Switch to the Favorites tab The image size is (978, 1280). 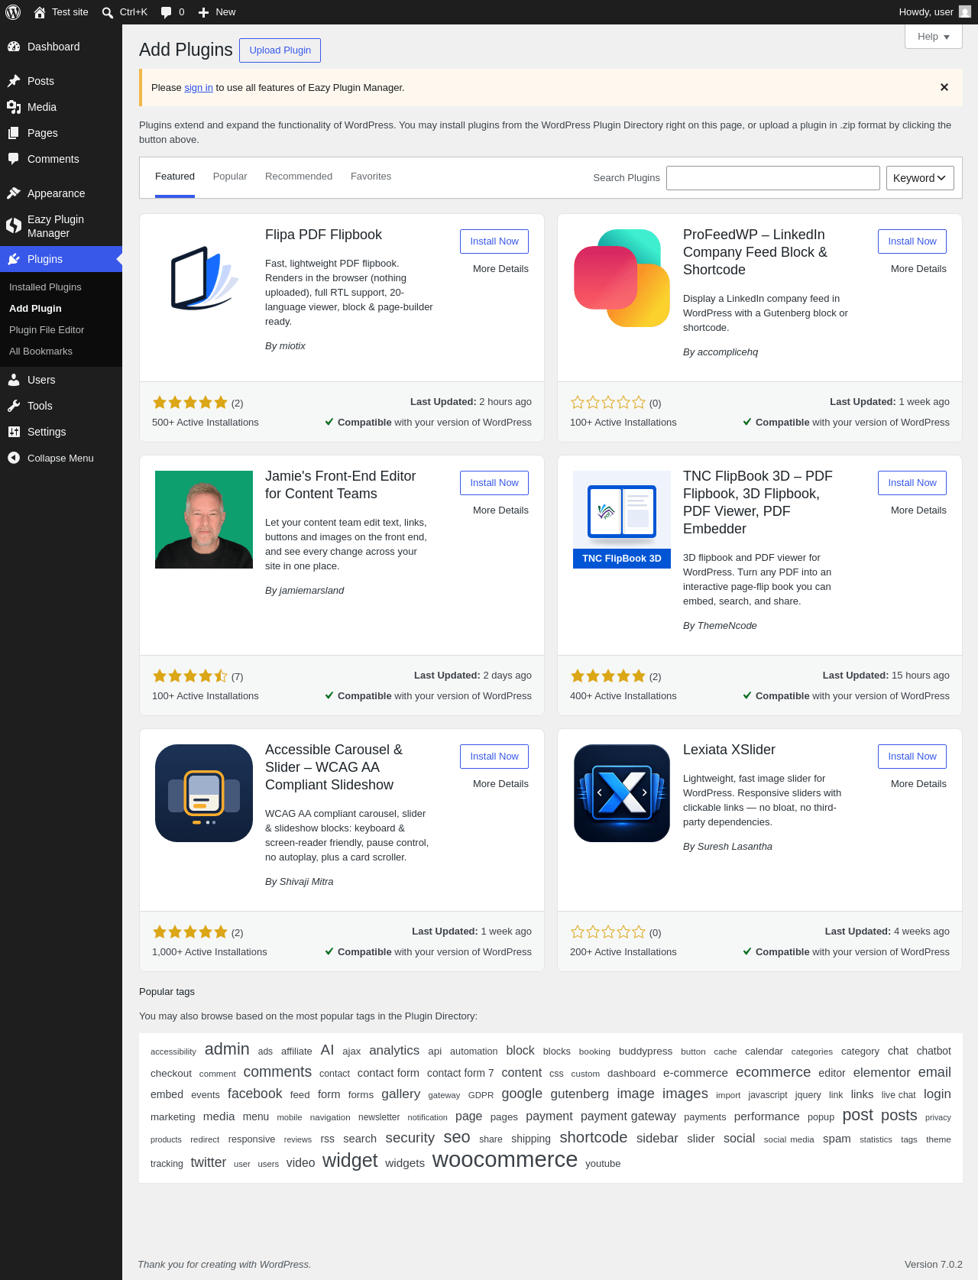tap(371, 177)
